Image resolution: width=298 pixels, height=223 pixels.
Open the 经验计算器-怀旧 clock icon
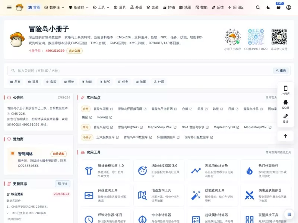click(89, 219)
